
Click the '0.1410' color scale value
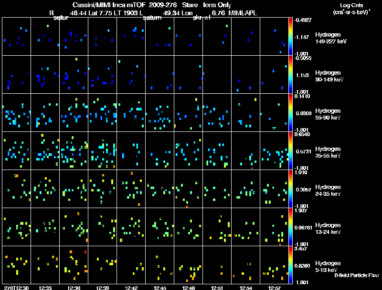coord(302,96)
